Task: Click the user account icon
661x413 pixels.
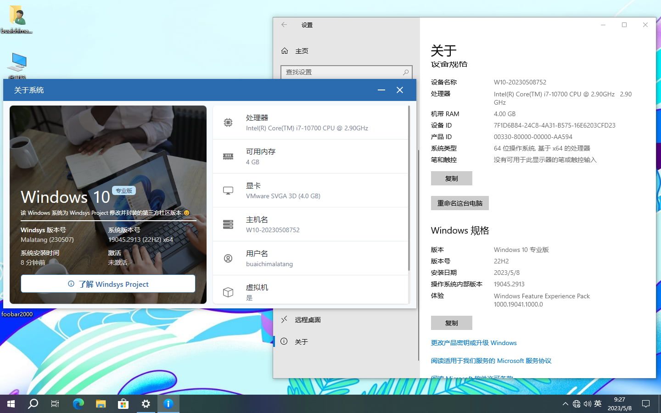Action: [x=228, y=258]
